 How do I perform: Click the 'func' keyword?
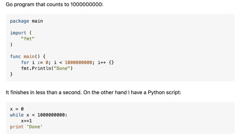coord(15,56)
